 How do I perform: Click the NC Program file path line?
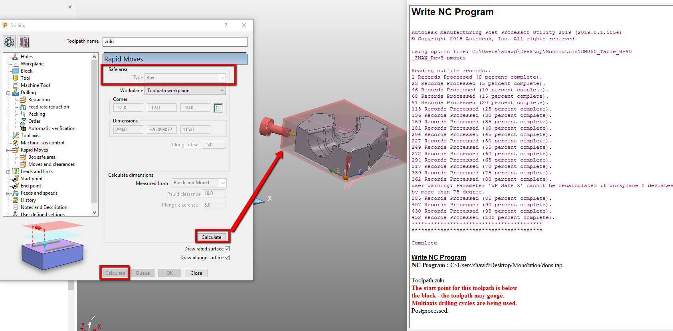[487, 265]
